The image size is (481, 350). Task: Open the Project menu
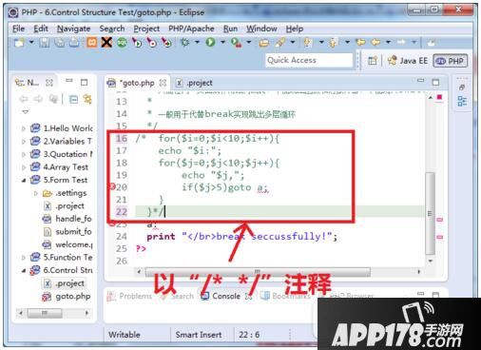[146, 29]
